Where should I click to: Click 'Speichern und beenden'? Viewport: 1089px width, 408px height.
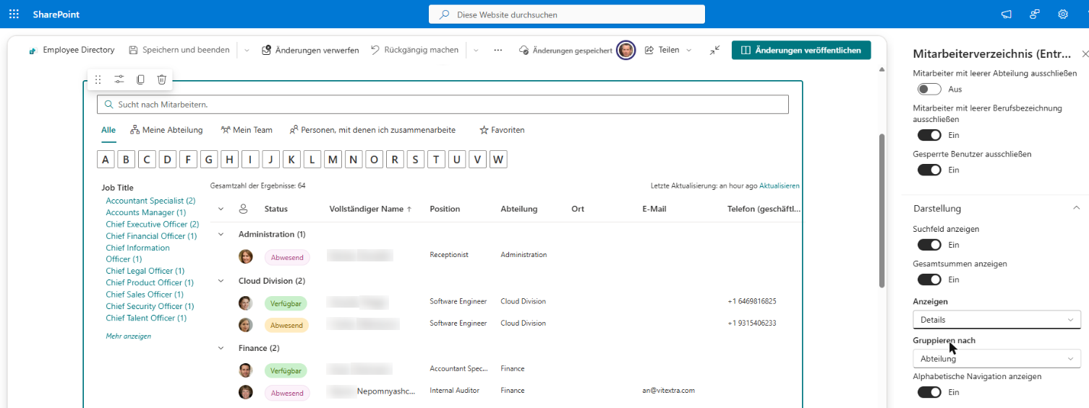(x=179, y=50)
